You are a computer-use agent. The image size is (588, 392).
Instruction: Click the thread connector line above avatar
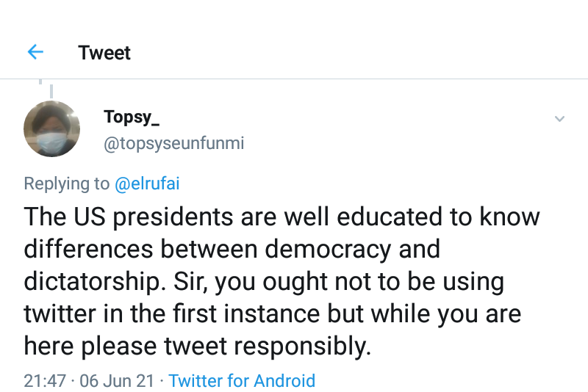pos(51,91)
